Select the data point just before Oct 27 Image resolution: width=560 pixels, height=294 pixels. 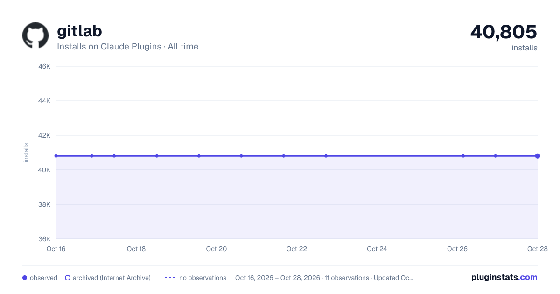pos(496,156)
